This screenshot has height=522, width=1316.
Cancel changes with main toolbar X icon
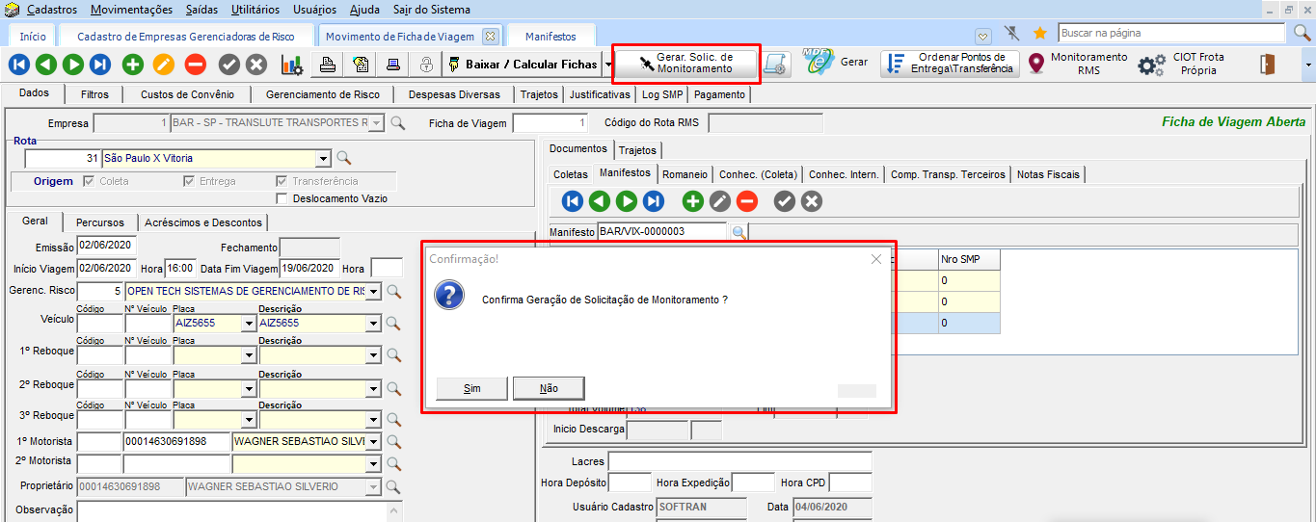point(256,65)
